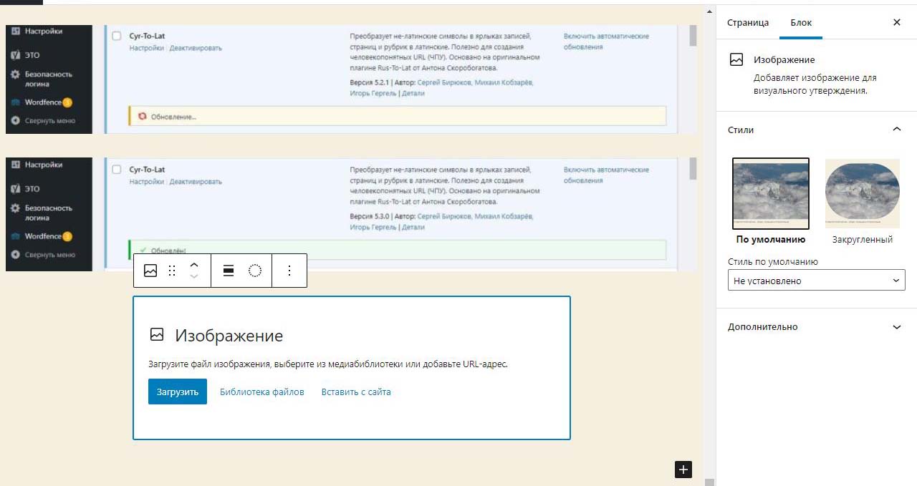Select the top screenshot showing Обновление… notice

(x=351, y=79)
